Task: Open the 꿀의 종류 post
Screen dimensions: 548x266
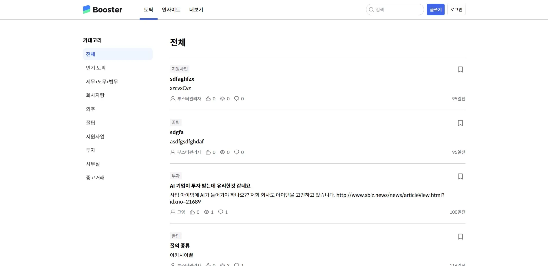Action: 180,245
